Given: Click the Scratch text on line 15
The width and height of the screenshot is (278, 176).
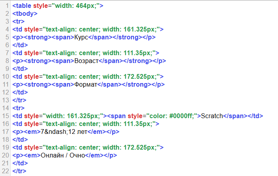Looking at the screenshot, I should pos(212,116).
